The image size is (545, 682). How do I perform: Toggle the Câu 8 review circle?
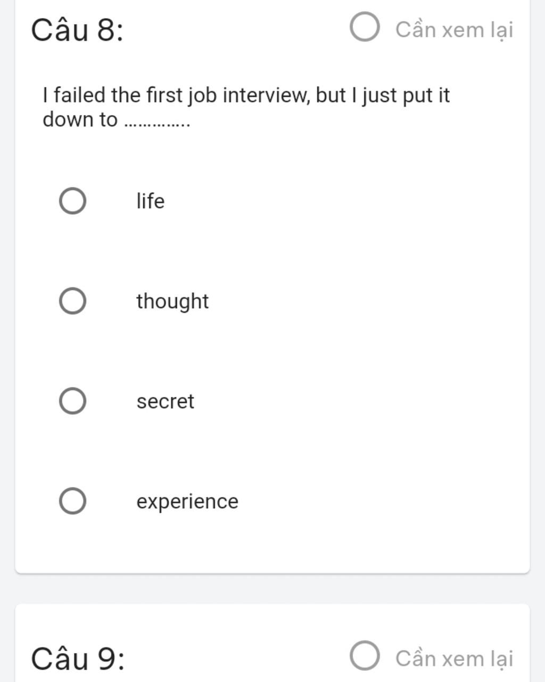click(365, 27)
